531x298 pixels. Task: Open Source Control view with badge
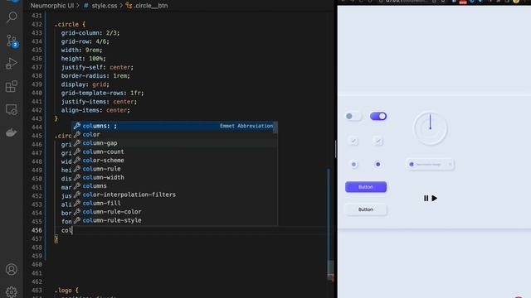click(x=12, y=41)
